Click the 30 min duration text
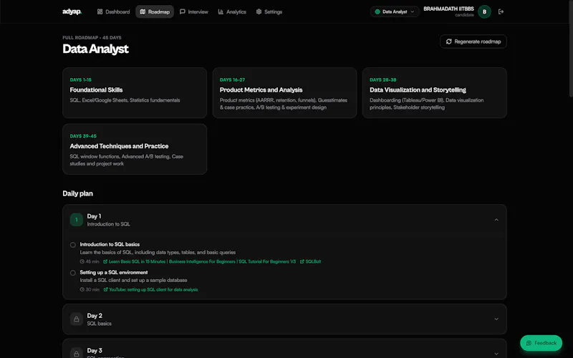Viewport: 573px width, 358px height. pos(92,289)
